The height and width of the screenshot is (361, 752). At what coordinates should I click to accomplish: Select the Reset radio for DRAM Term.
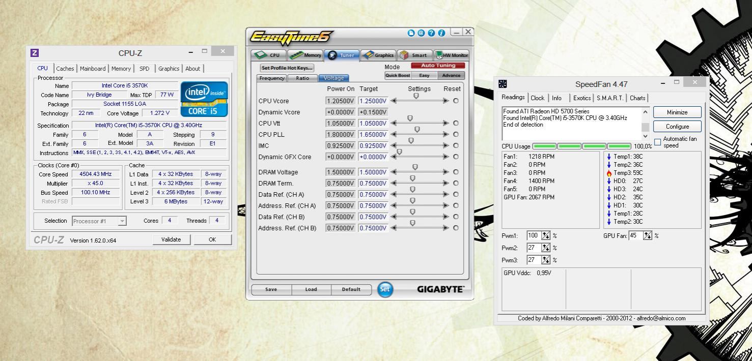(x=456, y=183)
